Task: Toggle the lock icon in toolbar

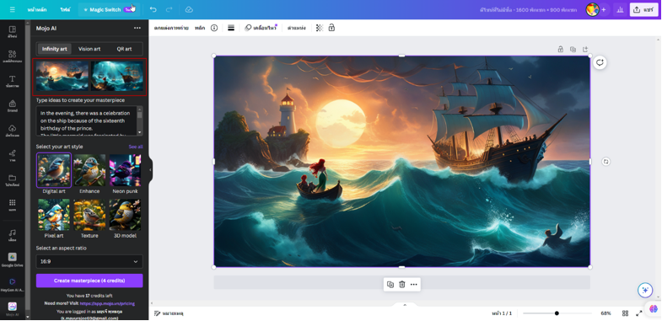Action: click(x=331, y=28)
